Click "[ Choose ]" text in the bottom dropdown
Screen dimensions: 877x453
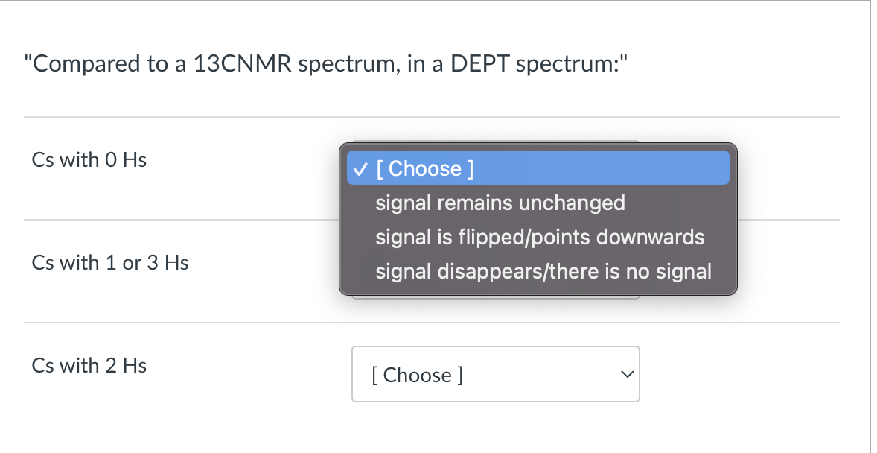(x=417, y=375)
